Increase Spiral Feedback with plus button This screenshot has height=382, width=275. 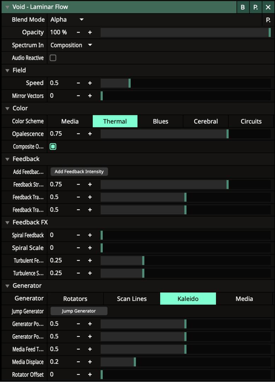point(90,235)
